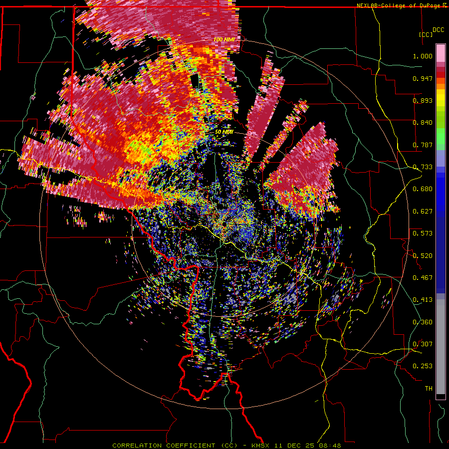Click the 0.627 scale value
The image size is (449, 449).
(423, 212)
